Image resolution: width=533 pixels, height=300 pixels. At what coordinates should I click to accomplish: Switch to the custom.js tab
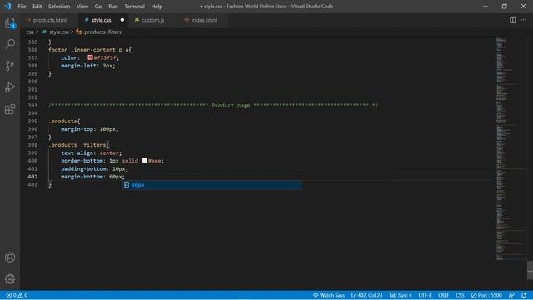152,20
